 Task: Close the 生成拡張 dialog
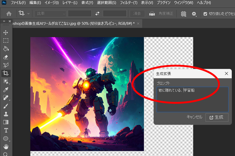pyautogui.click(x=226, y=74)
